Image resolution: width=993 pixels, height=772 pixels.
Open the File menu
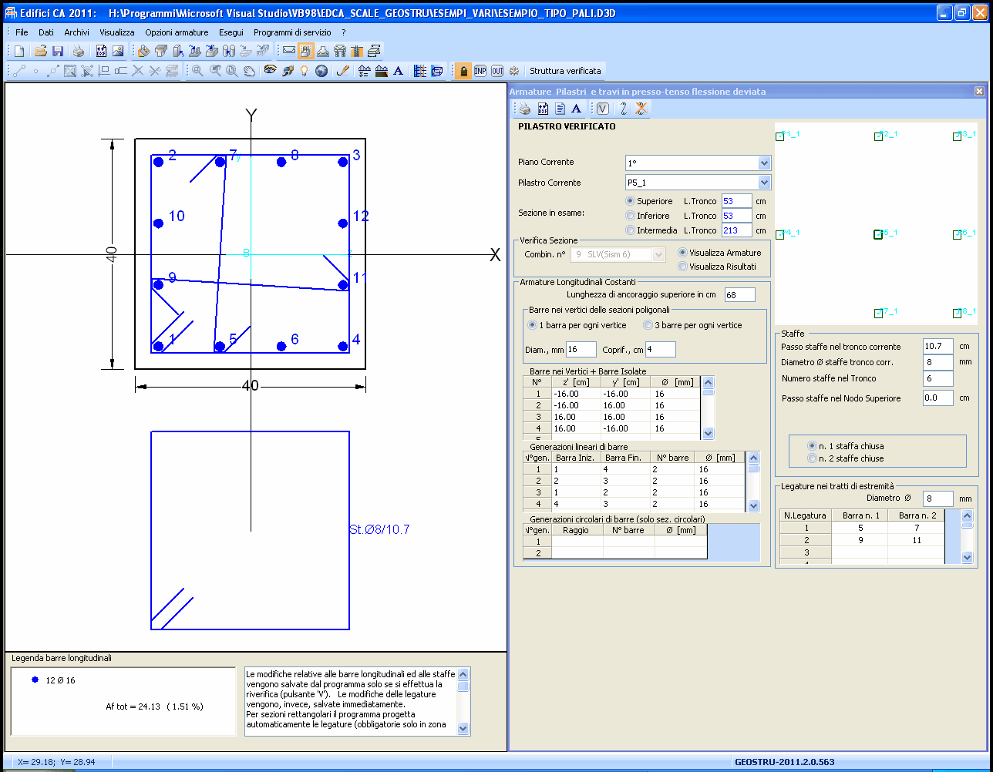coord(22,32)
